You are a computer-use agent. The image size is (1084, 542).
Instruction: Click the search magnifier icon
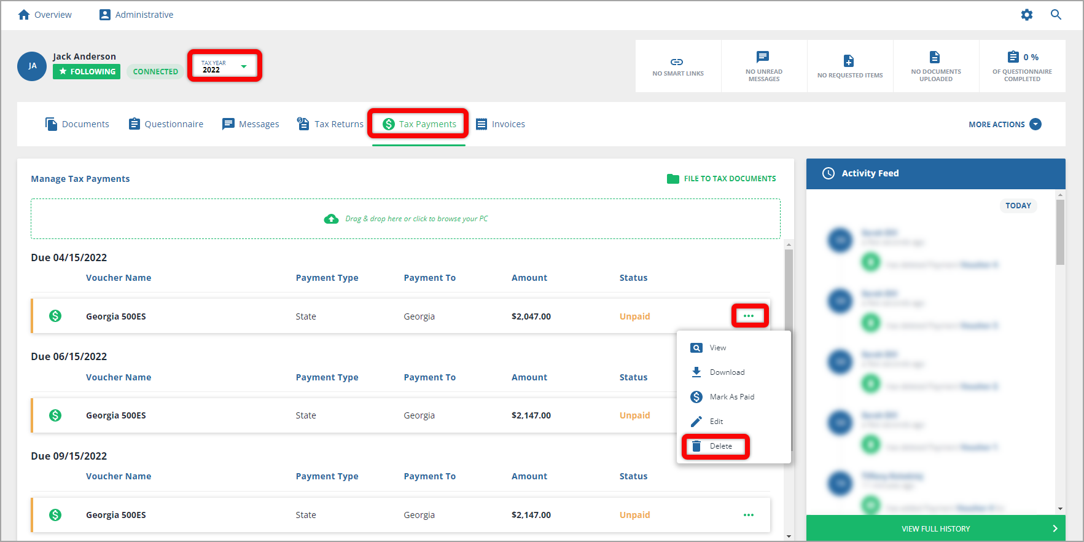click(1056, 15)
